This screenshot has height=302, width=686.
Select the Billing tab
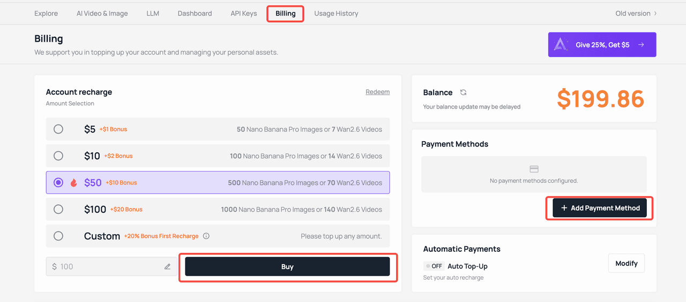pos(286,13)
